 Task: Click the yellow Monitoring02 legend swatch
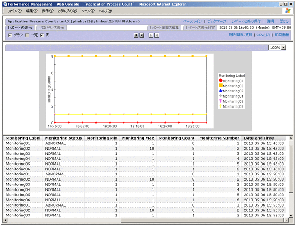coord(221,86)
